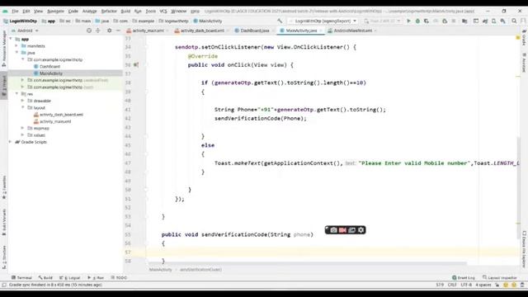The width and height of the screenshot is (528, 297).
Task: Switch to the DashBoard.java editor tab
Action: point(255,31)
